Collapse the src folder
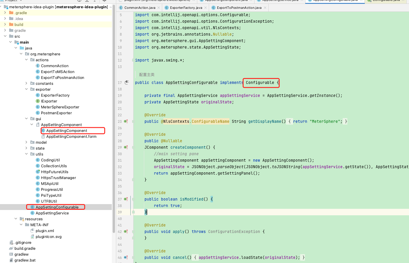Image resolution: width=409 pixels, height=263 pixels. pyautogui.click(x=5, y=36)
